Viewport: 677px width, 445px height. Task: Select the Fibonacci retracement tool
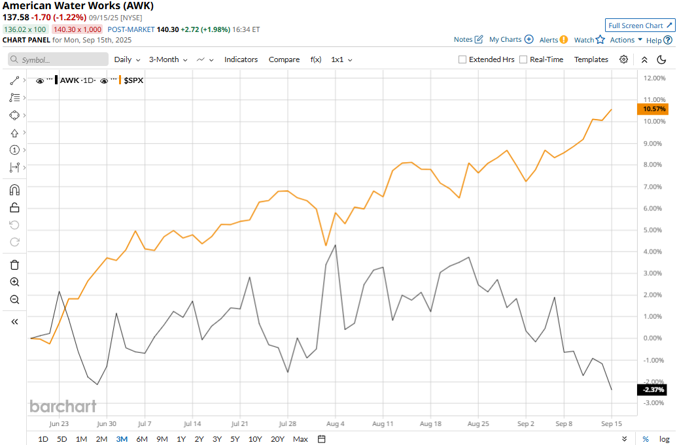tap(14, 98)
